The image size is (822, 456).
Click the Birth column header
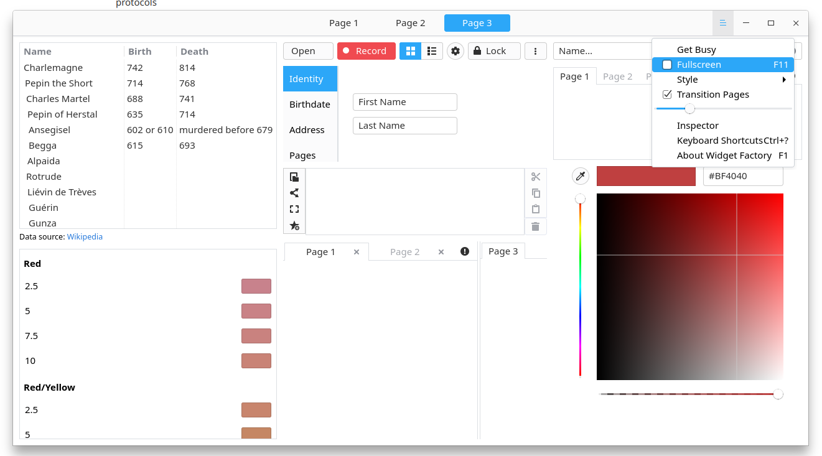(150, 52)
